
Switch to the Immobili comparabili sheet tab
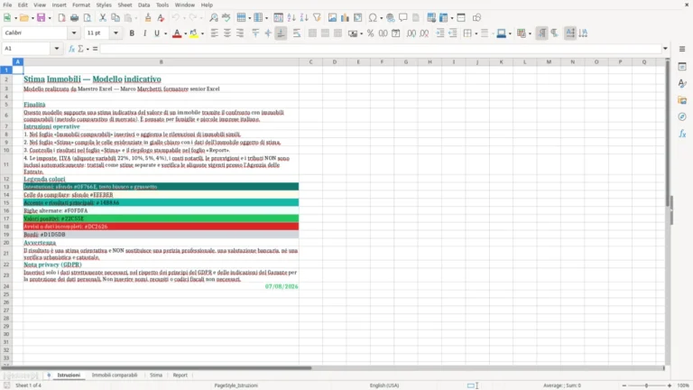115,375
